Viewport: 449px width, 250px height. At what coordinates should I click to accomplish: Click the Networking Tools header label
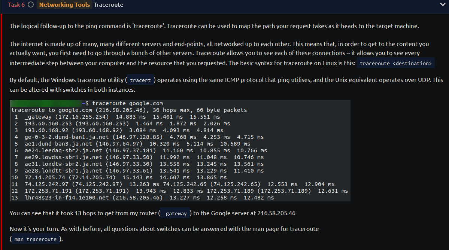(64, 4)
